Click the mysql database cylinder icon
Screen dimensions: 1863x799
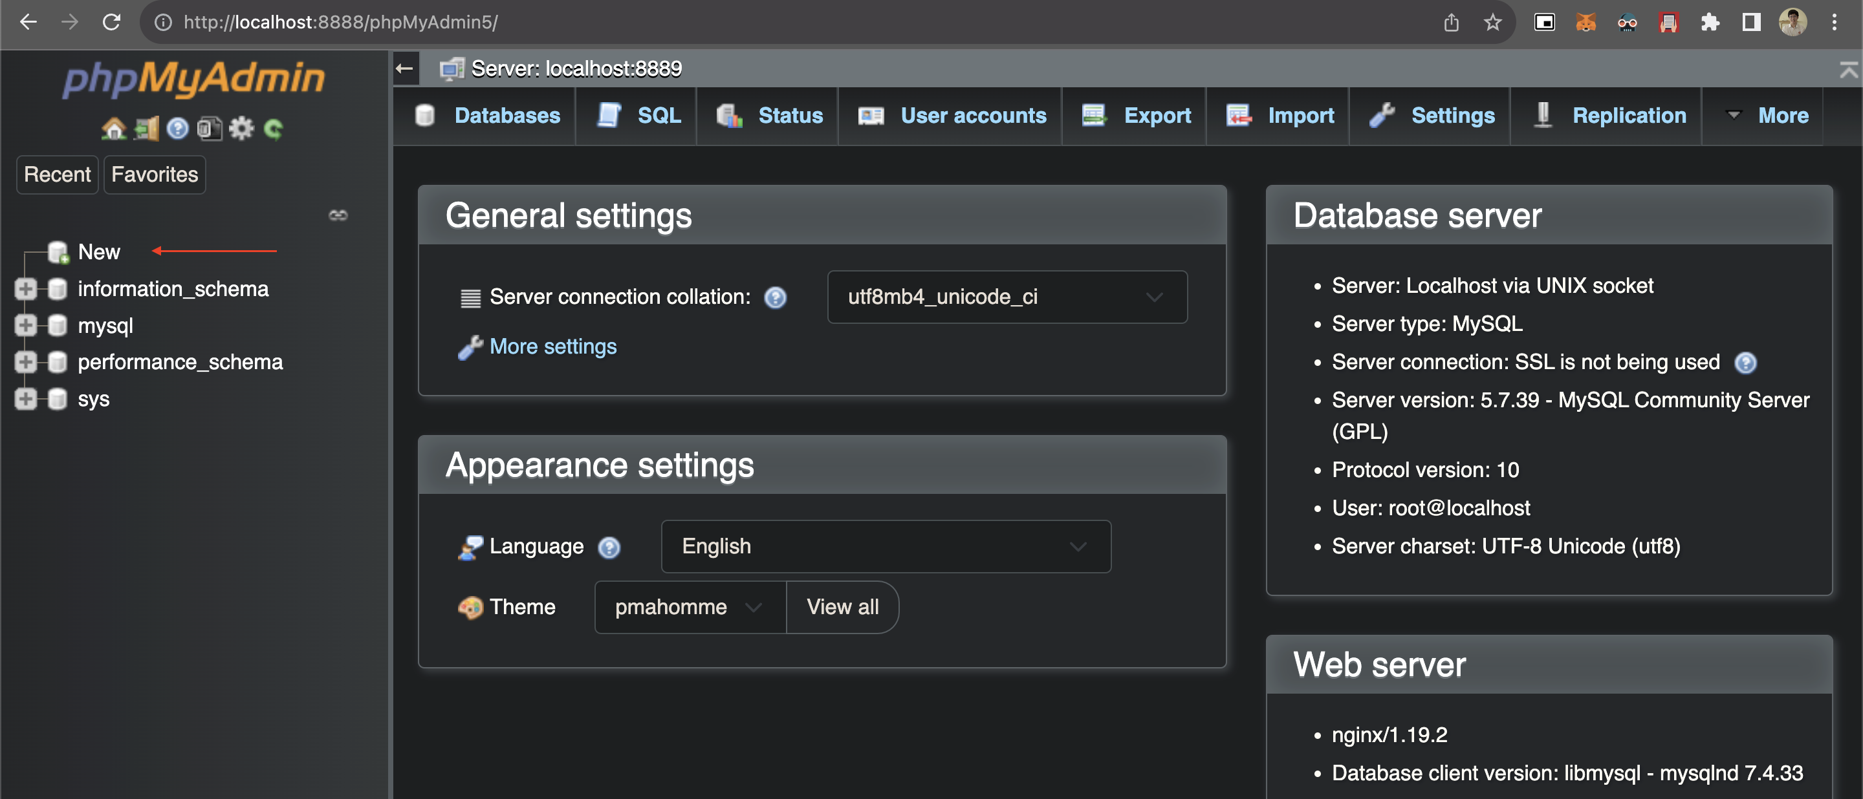tap(57, 326)
